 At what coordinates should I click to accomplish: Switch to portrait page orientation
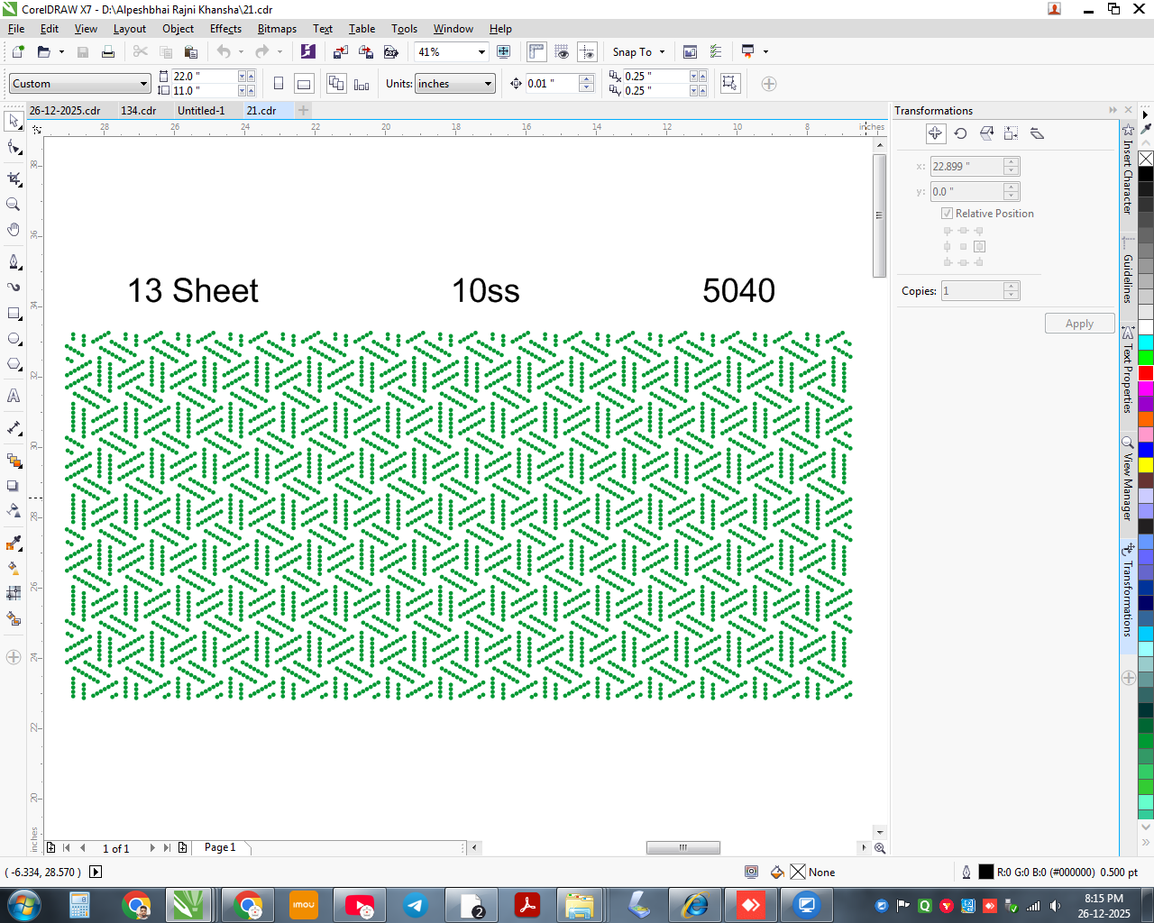coord(279,84)
